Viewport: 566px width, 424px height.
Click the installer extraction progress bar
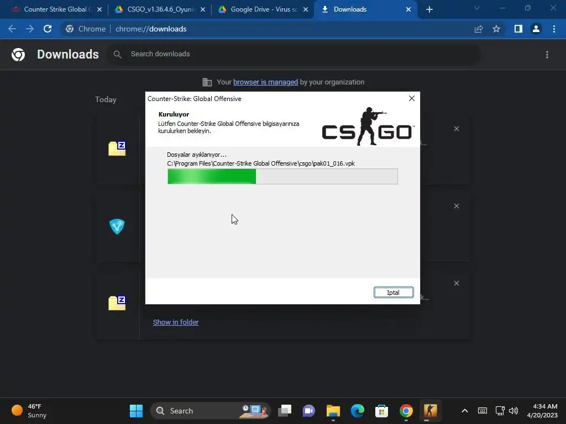click(x=282, y=176)
